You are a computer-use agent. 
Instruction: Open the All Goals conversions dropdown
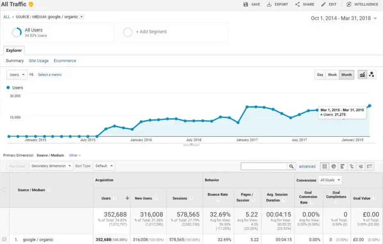(331, 180)
